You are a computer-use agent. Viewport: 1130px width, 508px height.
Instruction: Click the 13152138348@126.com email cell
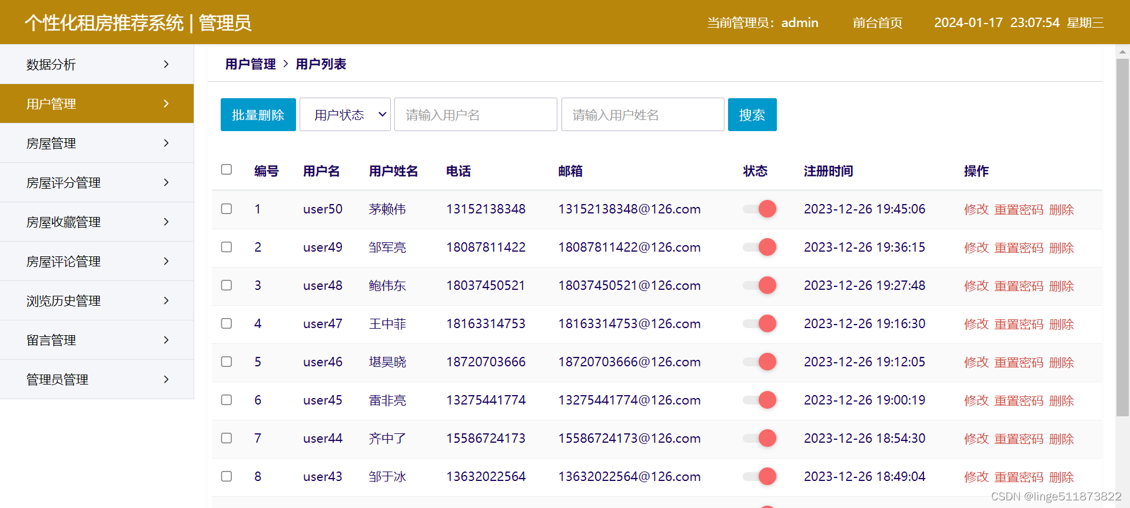[x=629, y=209]
